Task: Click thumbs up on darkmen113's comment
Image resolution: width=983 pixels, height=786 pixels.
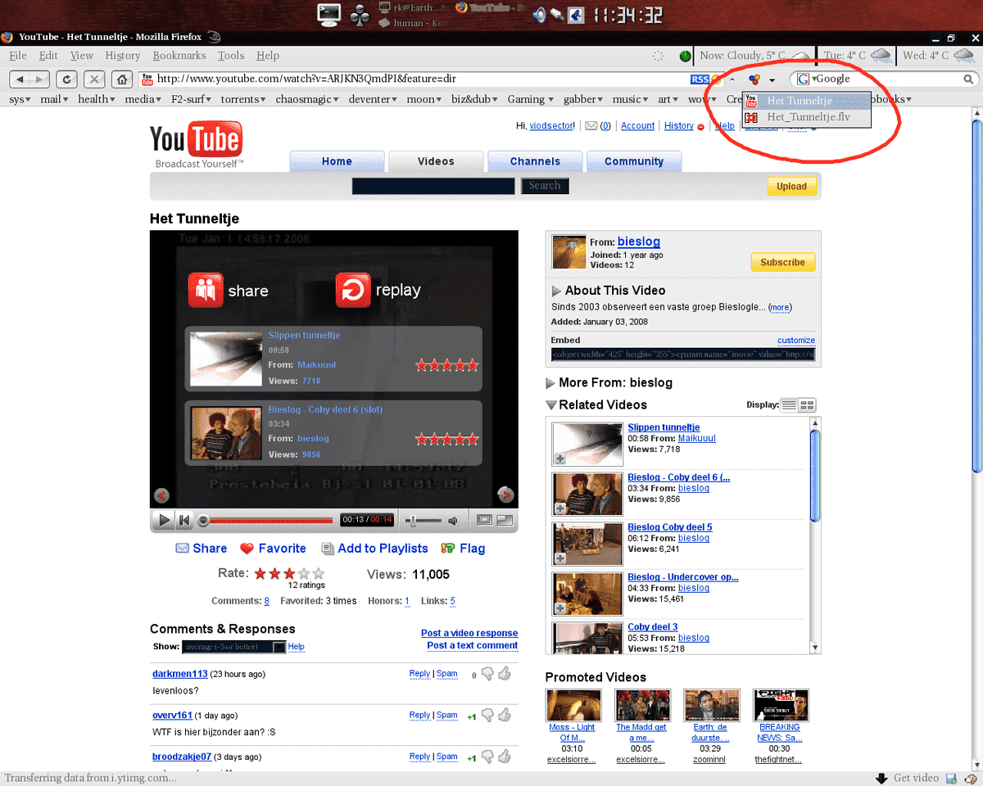Action: 504,674
